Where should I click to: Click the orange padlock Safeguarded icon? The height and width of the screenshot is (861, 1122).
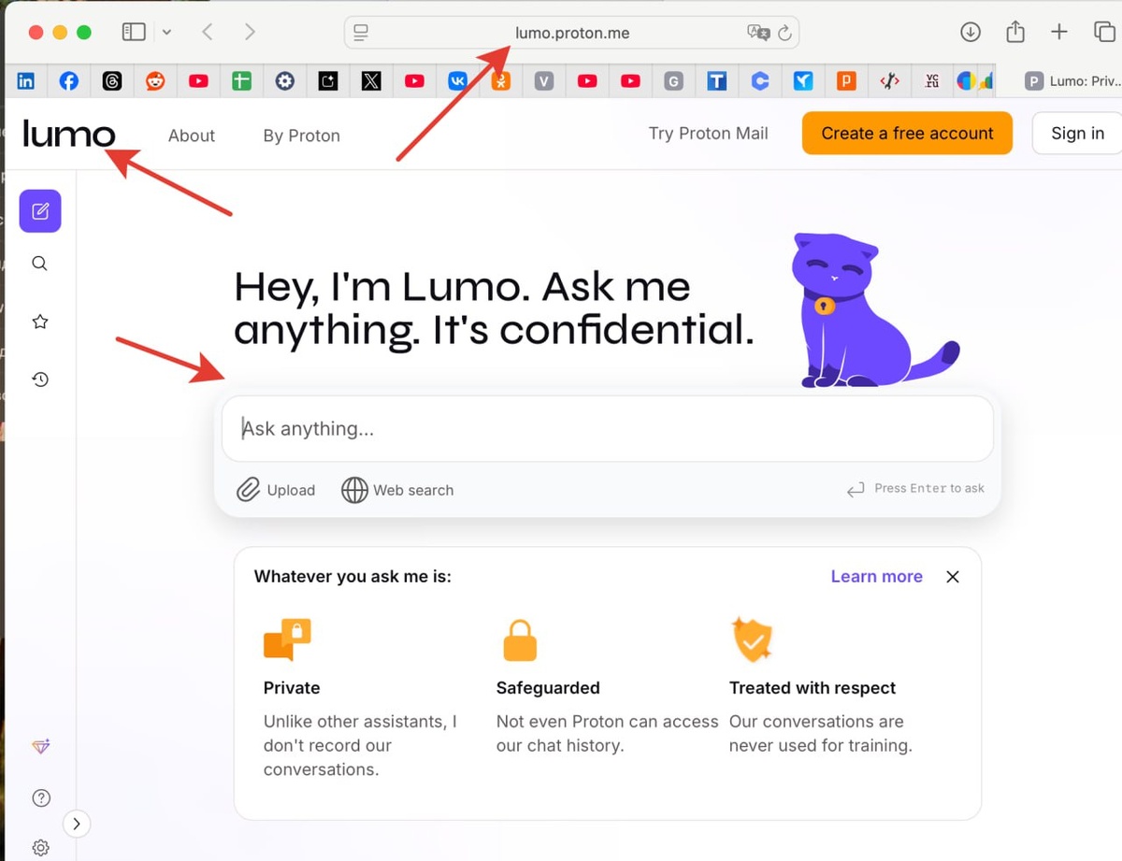[520, 640]
